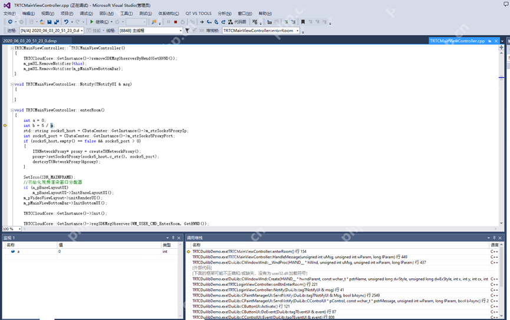510x320 pixels.
Task: Select the onBtnEnterRoom 行 221 stack frame
Action: (x=255, y=284)
